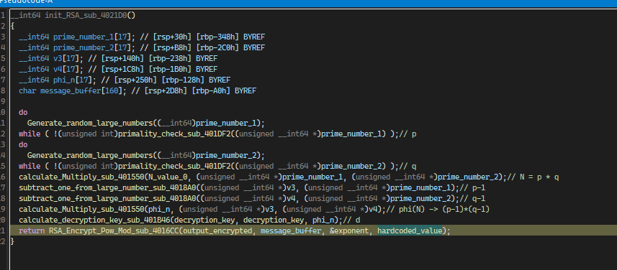Select the char type keyword
Viewport: 617px width, 270px height.
[x=27, y=90]
